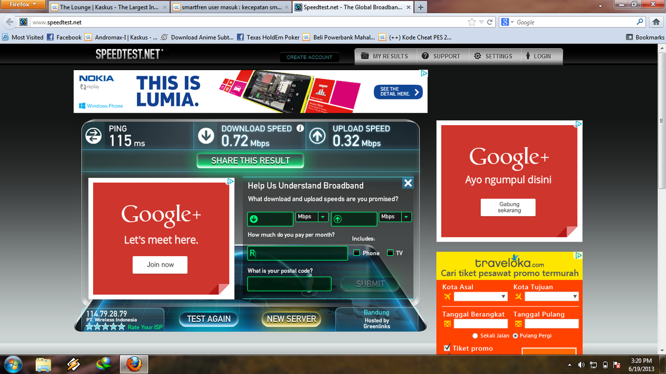The height and width of the screenshot is (374, 666).
Task: Open the Kota Asal dropdown
Action: click(480, 297)
